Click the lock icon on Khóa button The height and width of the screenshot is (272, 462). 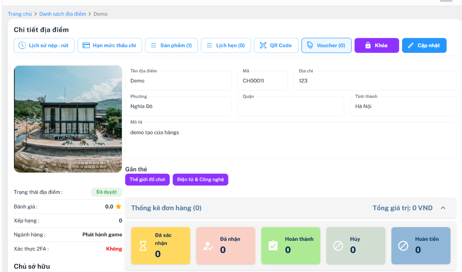click(368, 45)
